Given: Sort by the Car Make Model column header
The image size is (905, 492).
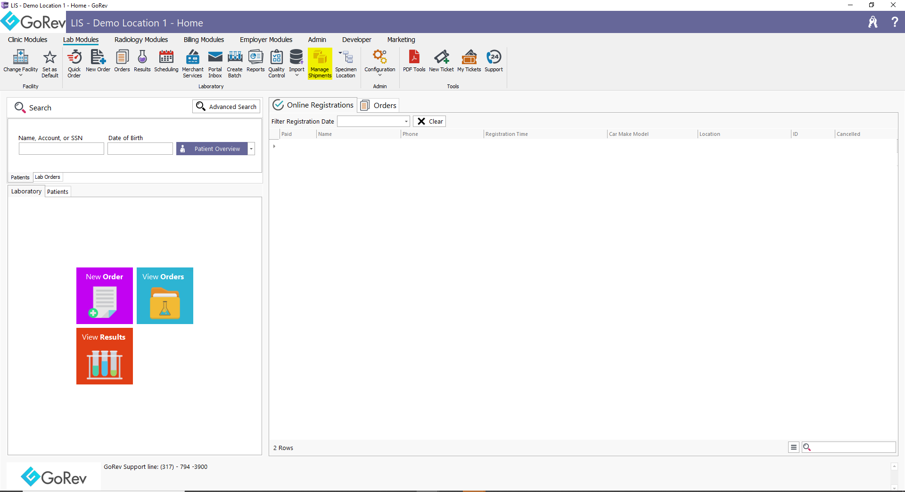Looking at the screenshot, I should pos(652,134).
